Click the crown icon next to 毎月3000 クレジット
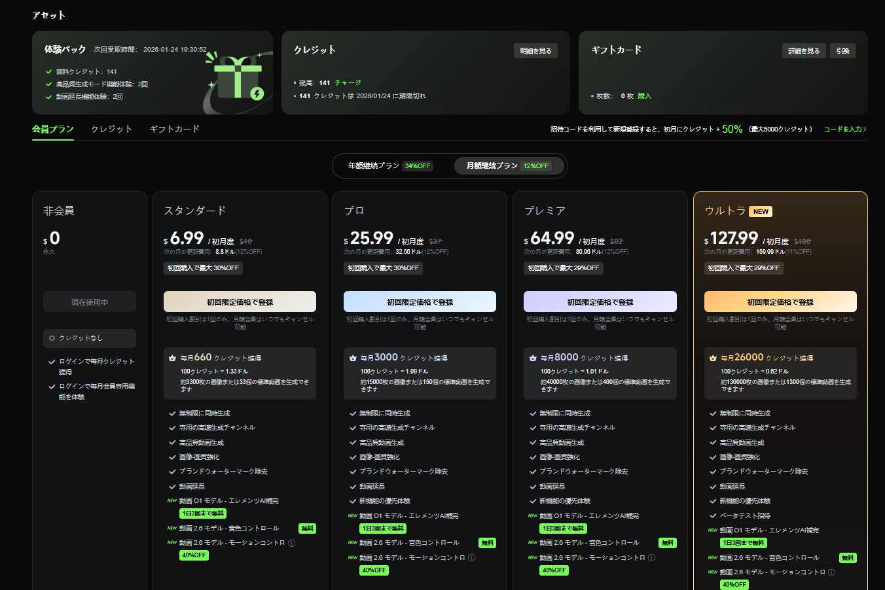Image resolution: width=885 pixels, height=590 pixels. point(353,358)
